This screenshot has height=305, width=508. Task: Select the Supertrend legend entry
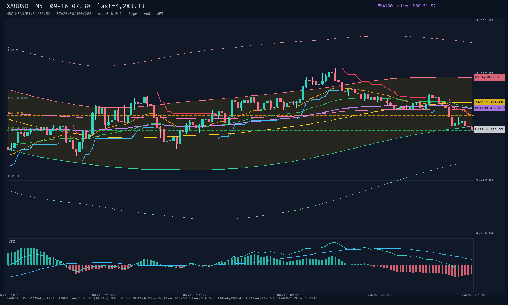[x=139, y=14]
